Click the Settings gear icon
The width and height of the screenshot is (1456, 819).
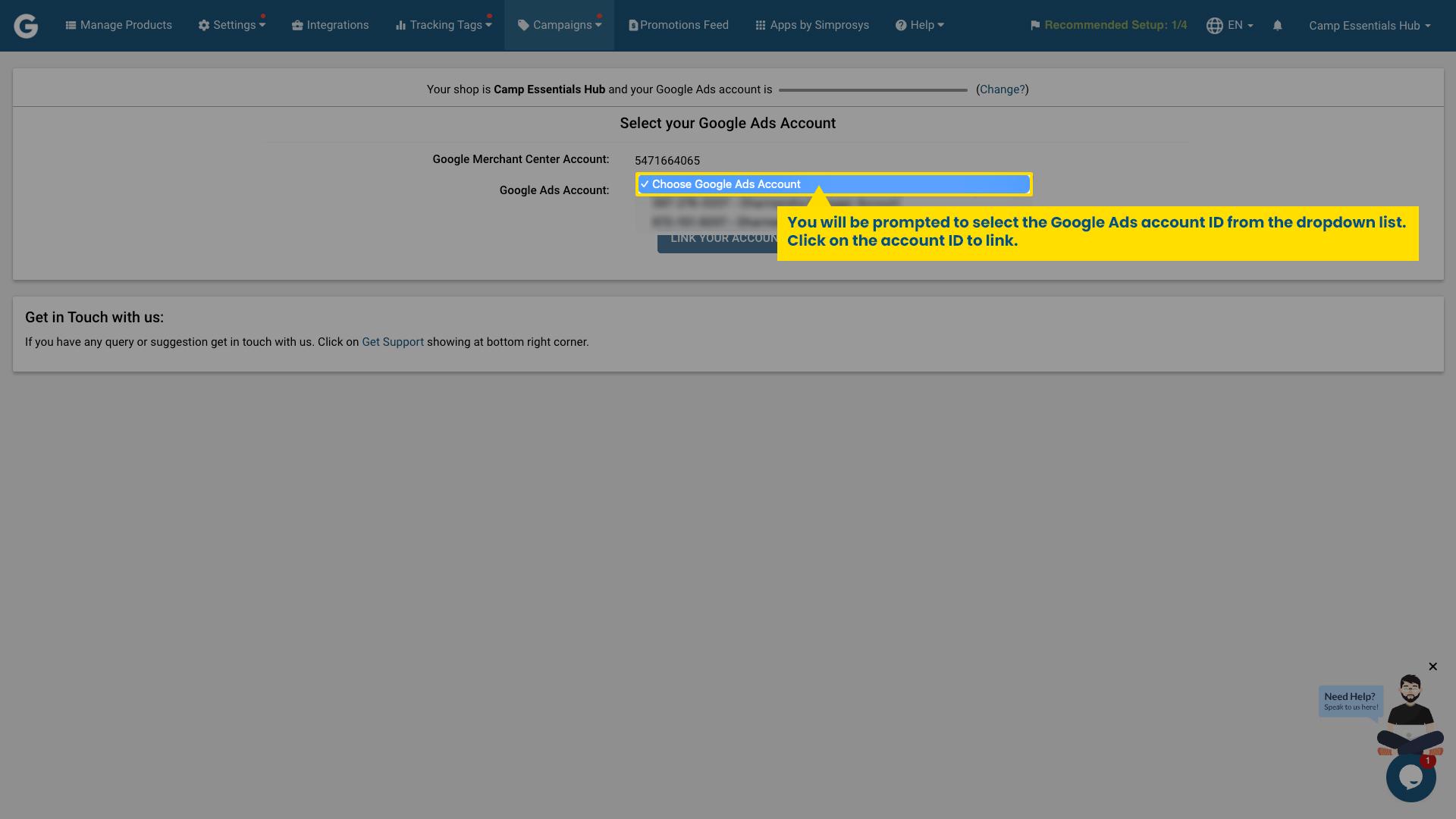coord(203,25)
